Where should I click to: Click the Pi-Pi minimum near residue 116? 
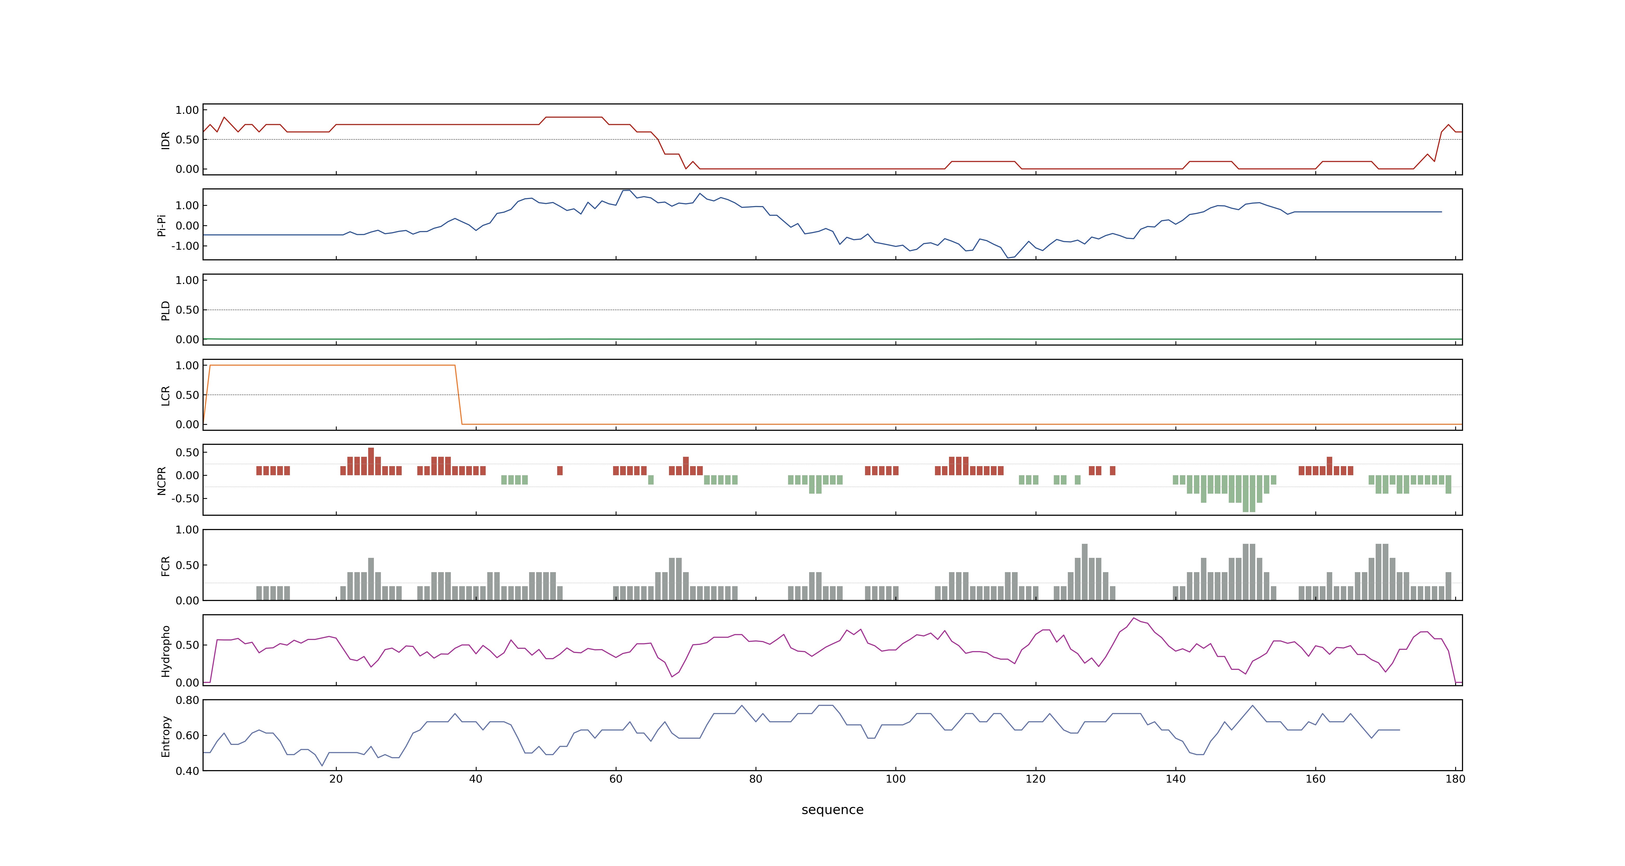pyautogui.click(x=1008, y=257)
